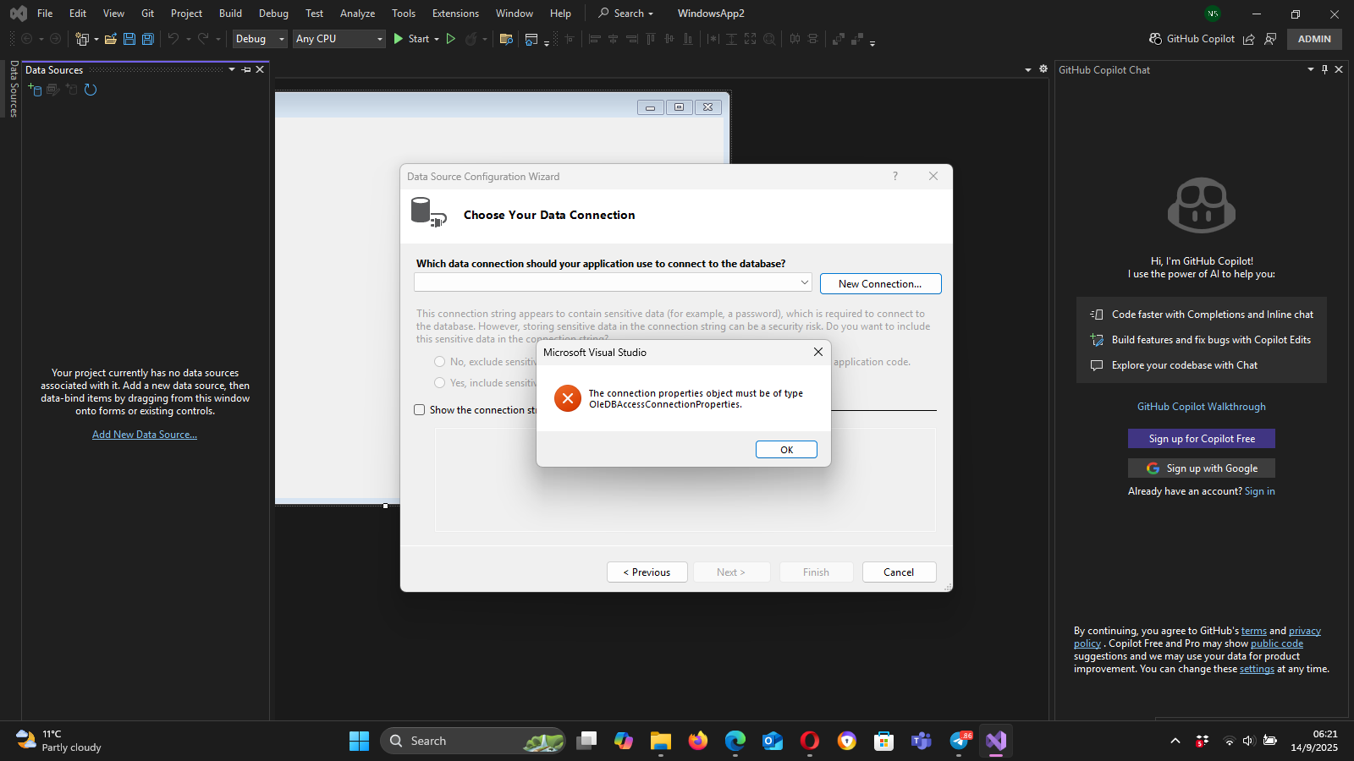Click the Sign in link in Copilot panel

pos(1260,491)
